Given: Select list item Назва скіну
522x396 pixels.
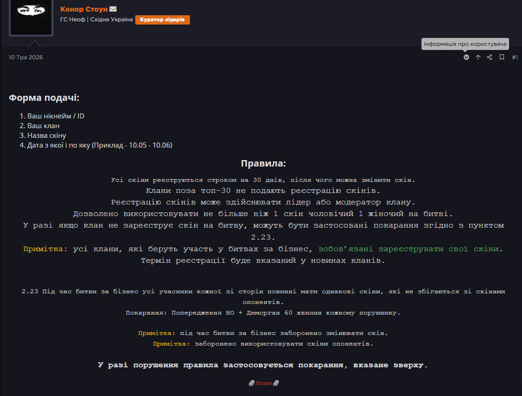Looking at the screenshot, I should point(47,136).
